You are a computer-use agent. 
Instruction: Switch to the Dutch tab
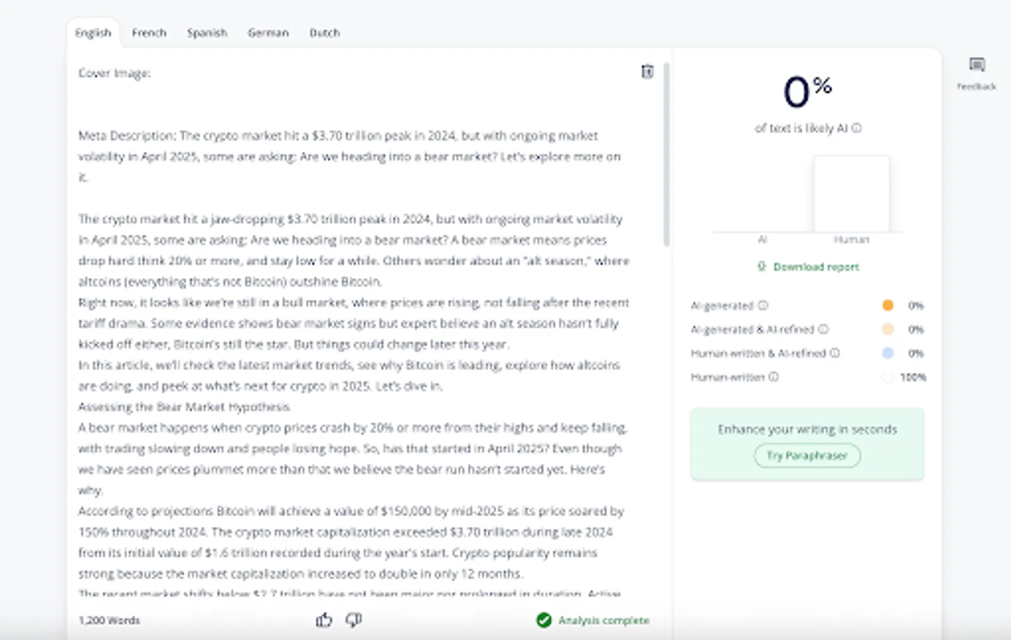coord(325,33)
